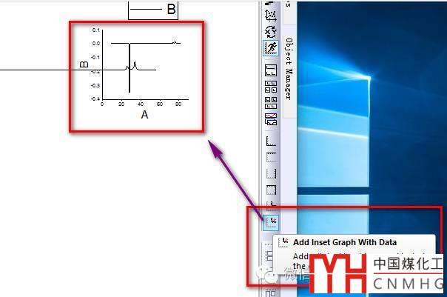Open the Object Manager side tab
The width and height of the screenshot is (447, 297).
tap(289, 69)
